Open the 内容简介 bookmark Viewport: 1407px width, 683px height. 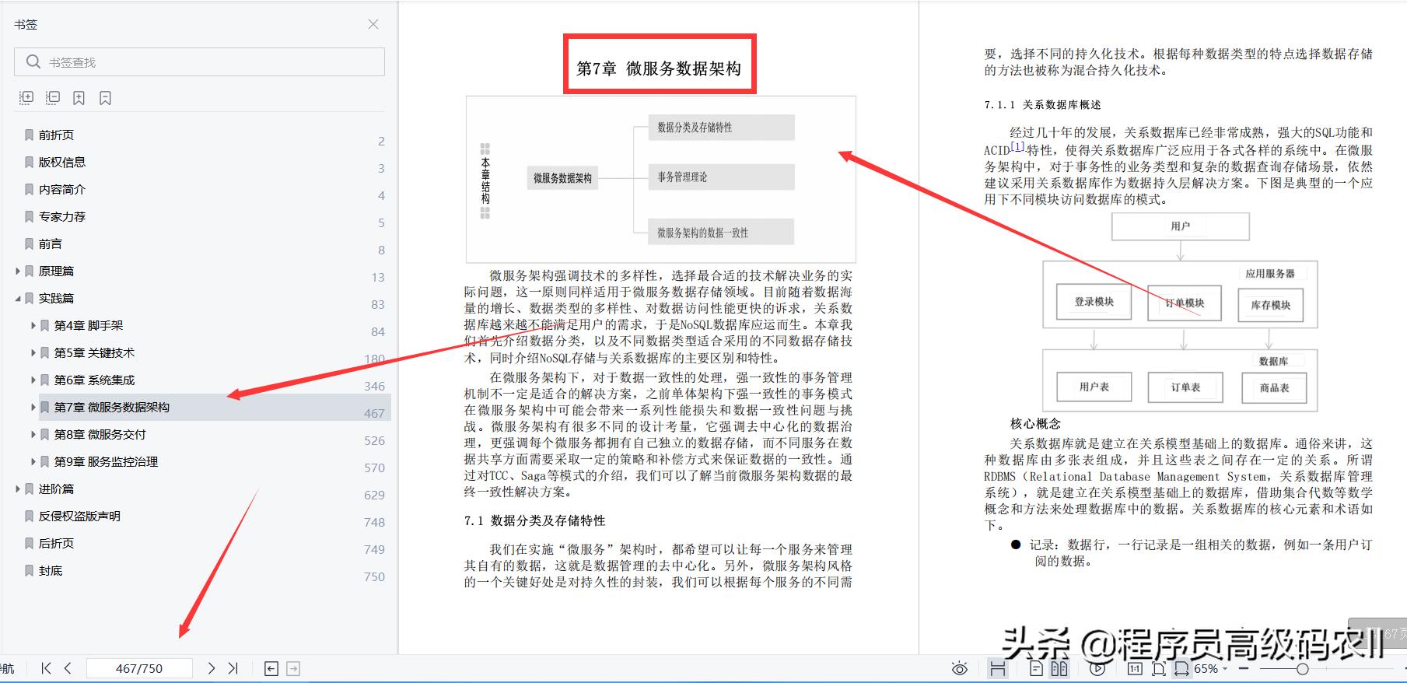62,189
